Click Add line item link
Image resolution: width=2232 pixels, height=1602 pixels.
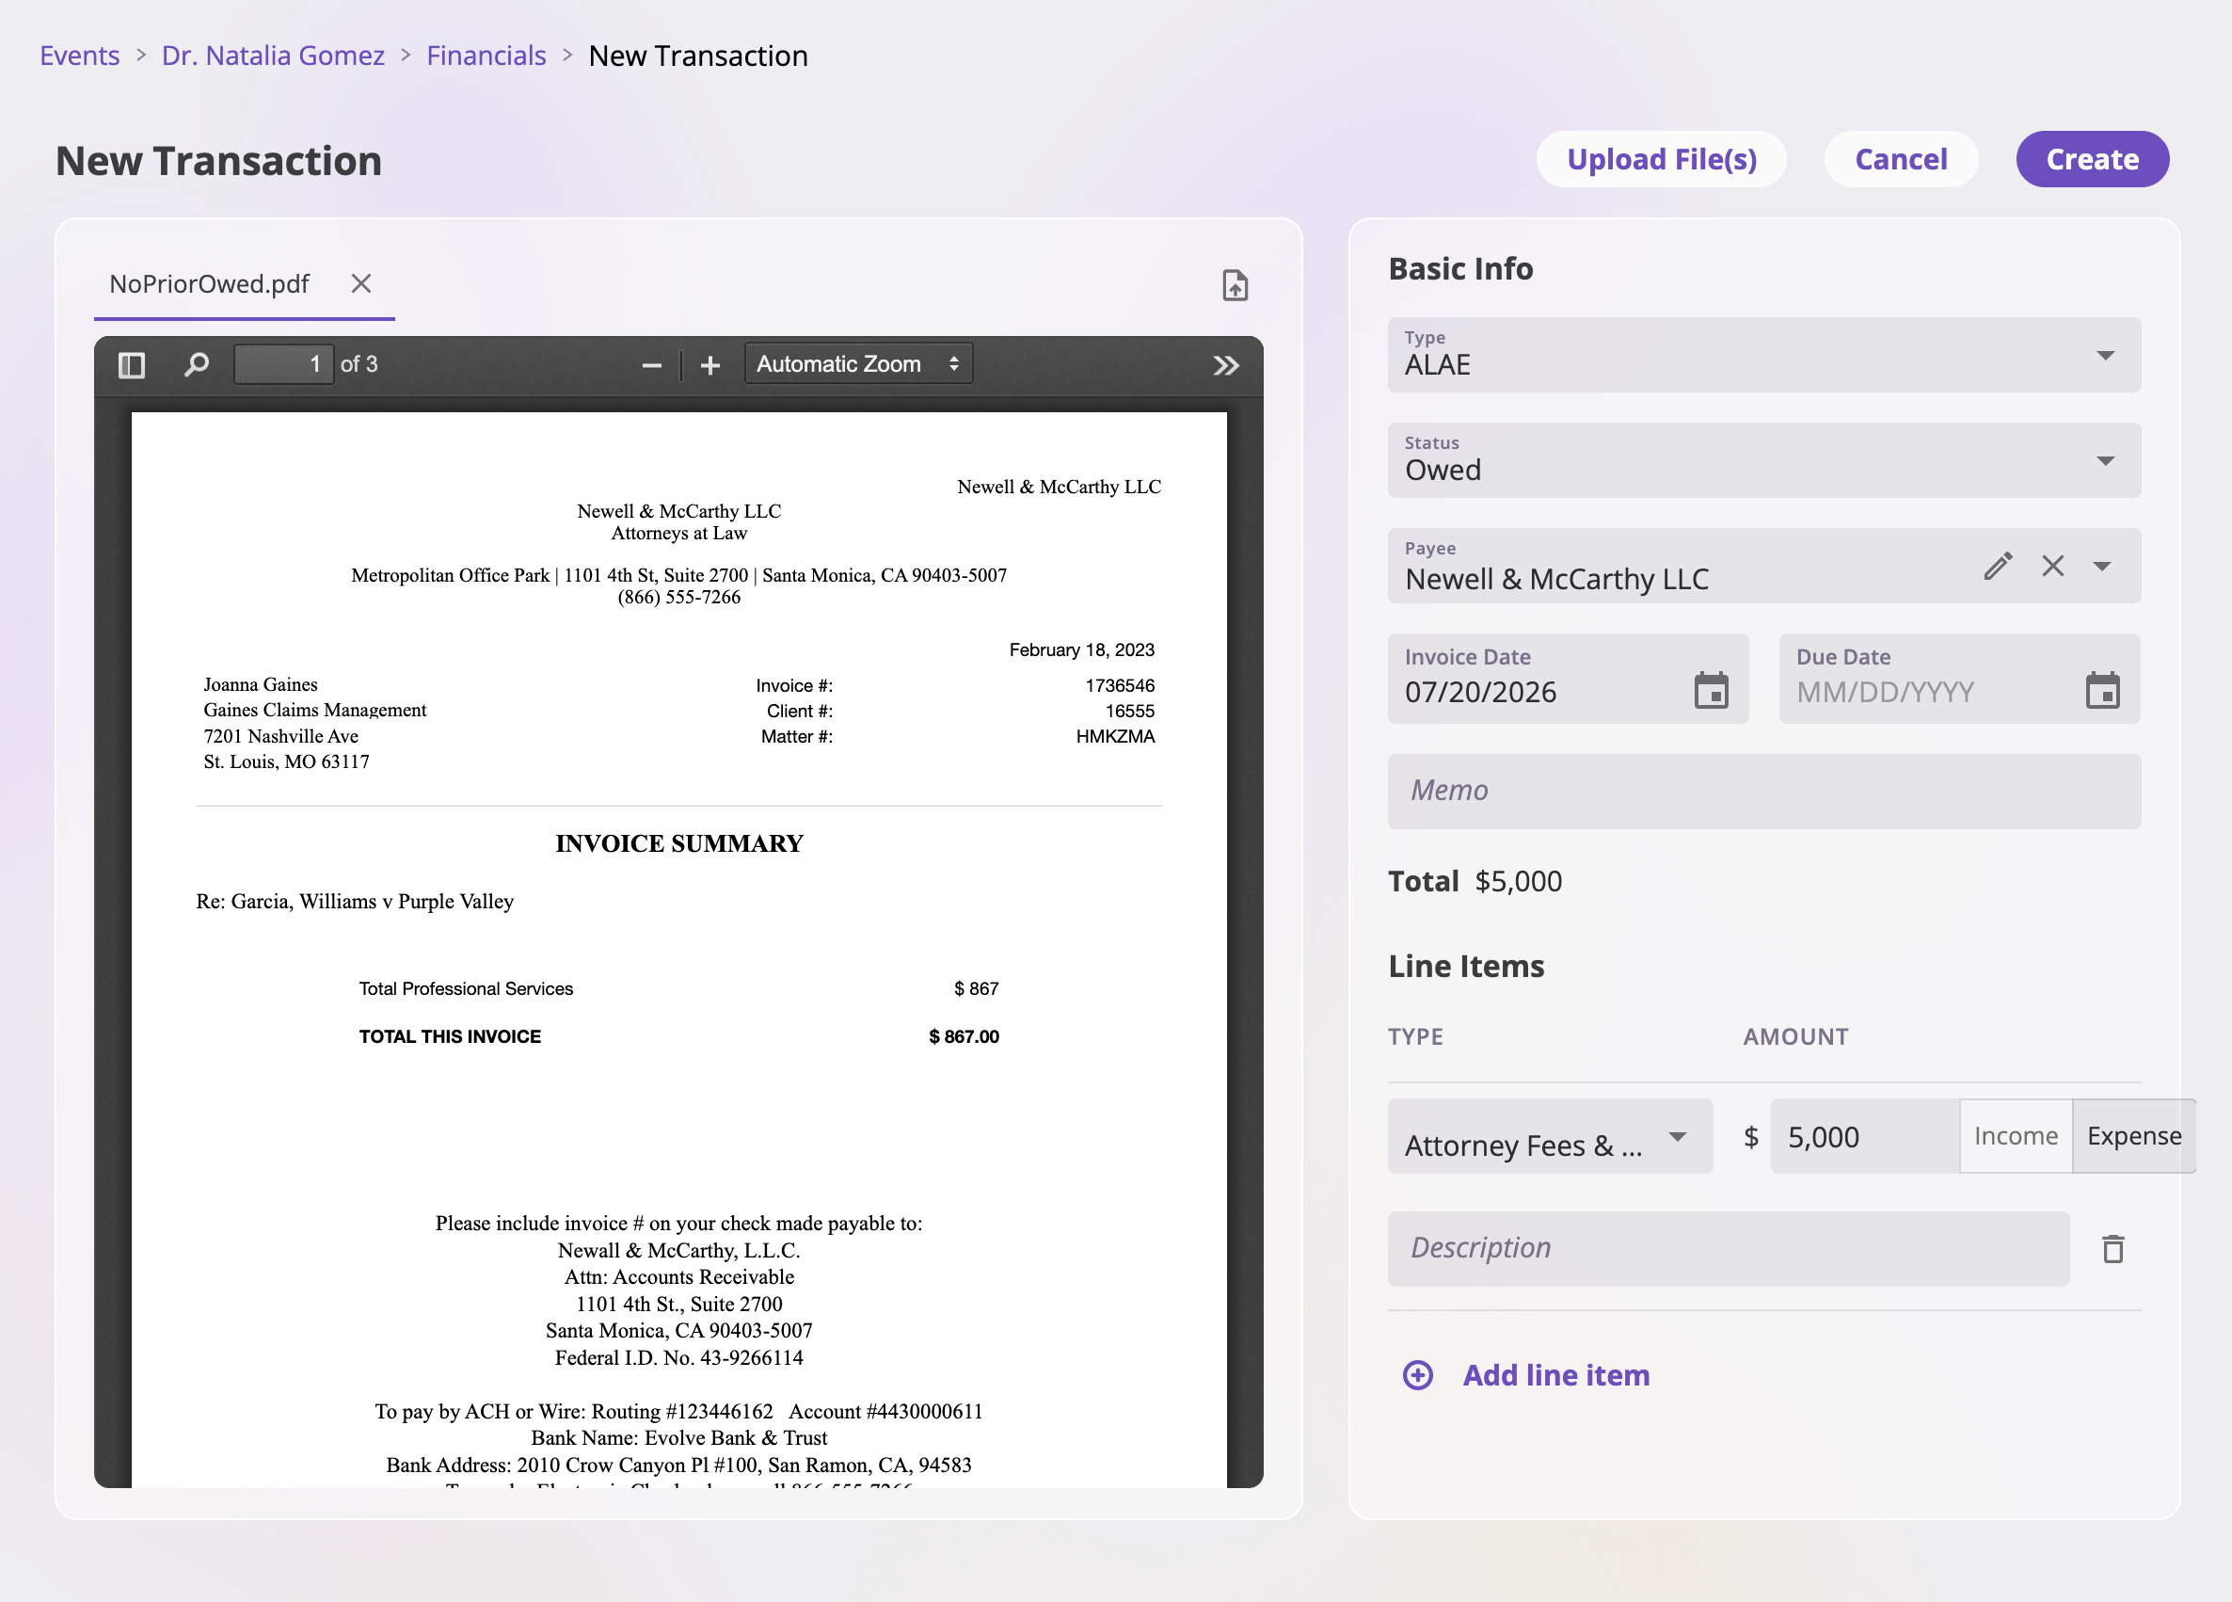(1555, 1375)
